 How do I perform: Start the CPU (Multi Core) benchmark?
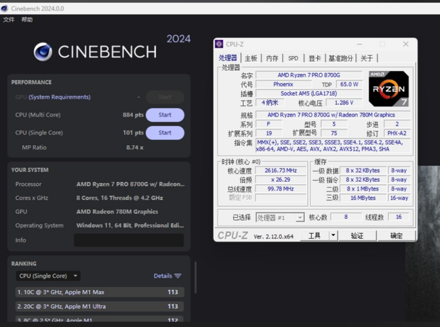coord(165,115)
